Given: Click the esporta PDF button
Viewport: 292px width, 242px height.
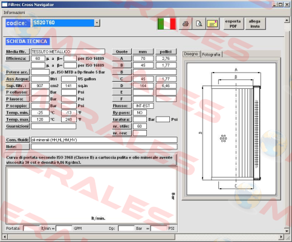Looking at the screenshot, I should tap(233, 24).
